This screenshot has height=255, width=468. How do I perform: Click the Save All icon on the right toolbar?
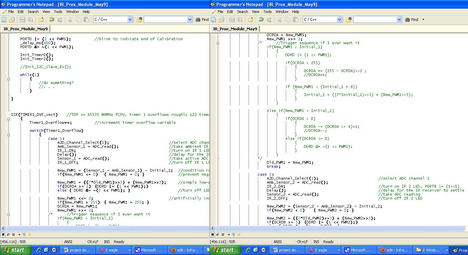click(x=240, y=19)
